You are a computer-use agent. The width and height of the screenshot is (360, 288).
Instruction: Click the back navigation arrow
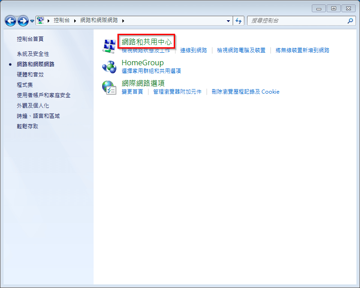(x=9, y=20)
